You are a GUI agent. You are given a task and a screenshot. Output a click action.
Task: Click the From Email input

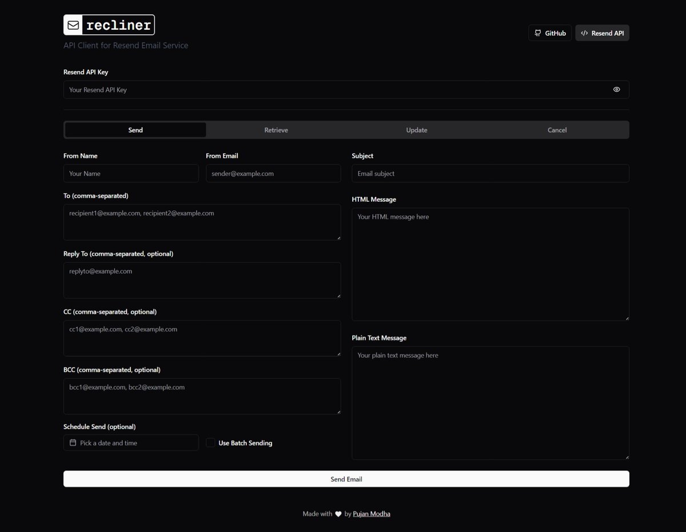pos(273,173)
